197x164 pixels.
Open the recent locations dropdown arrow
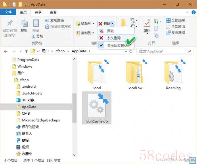(21, 51)
